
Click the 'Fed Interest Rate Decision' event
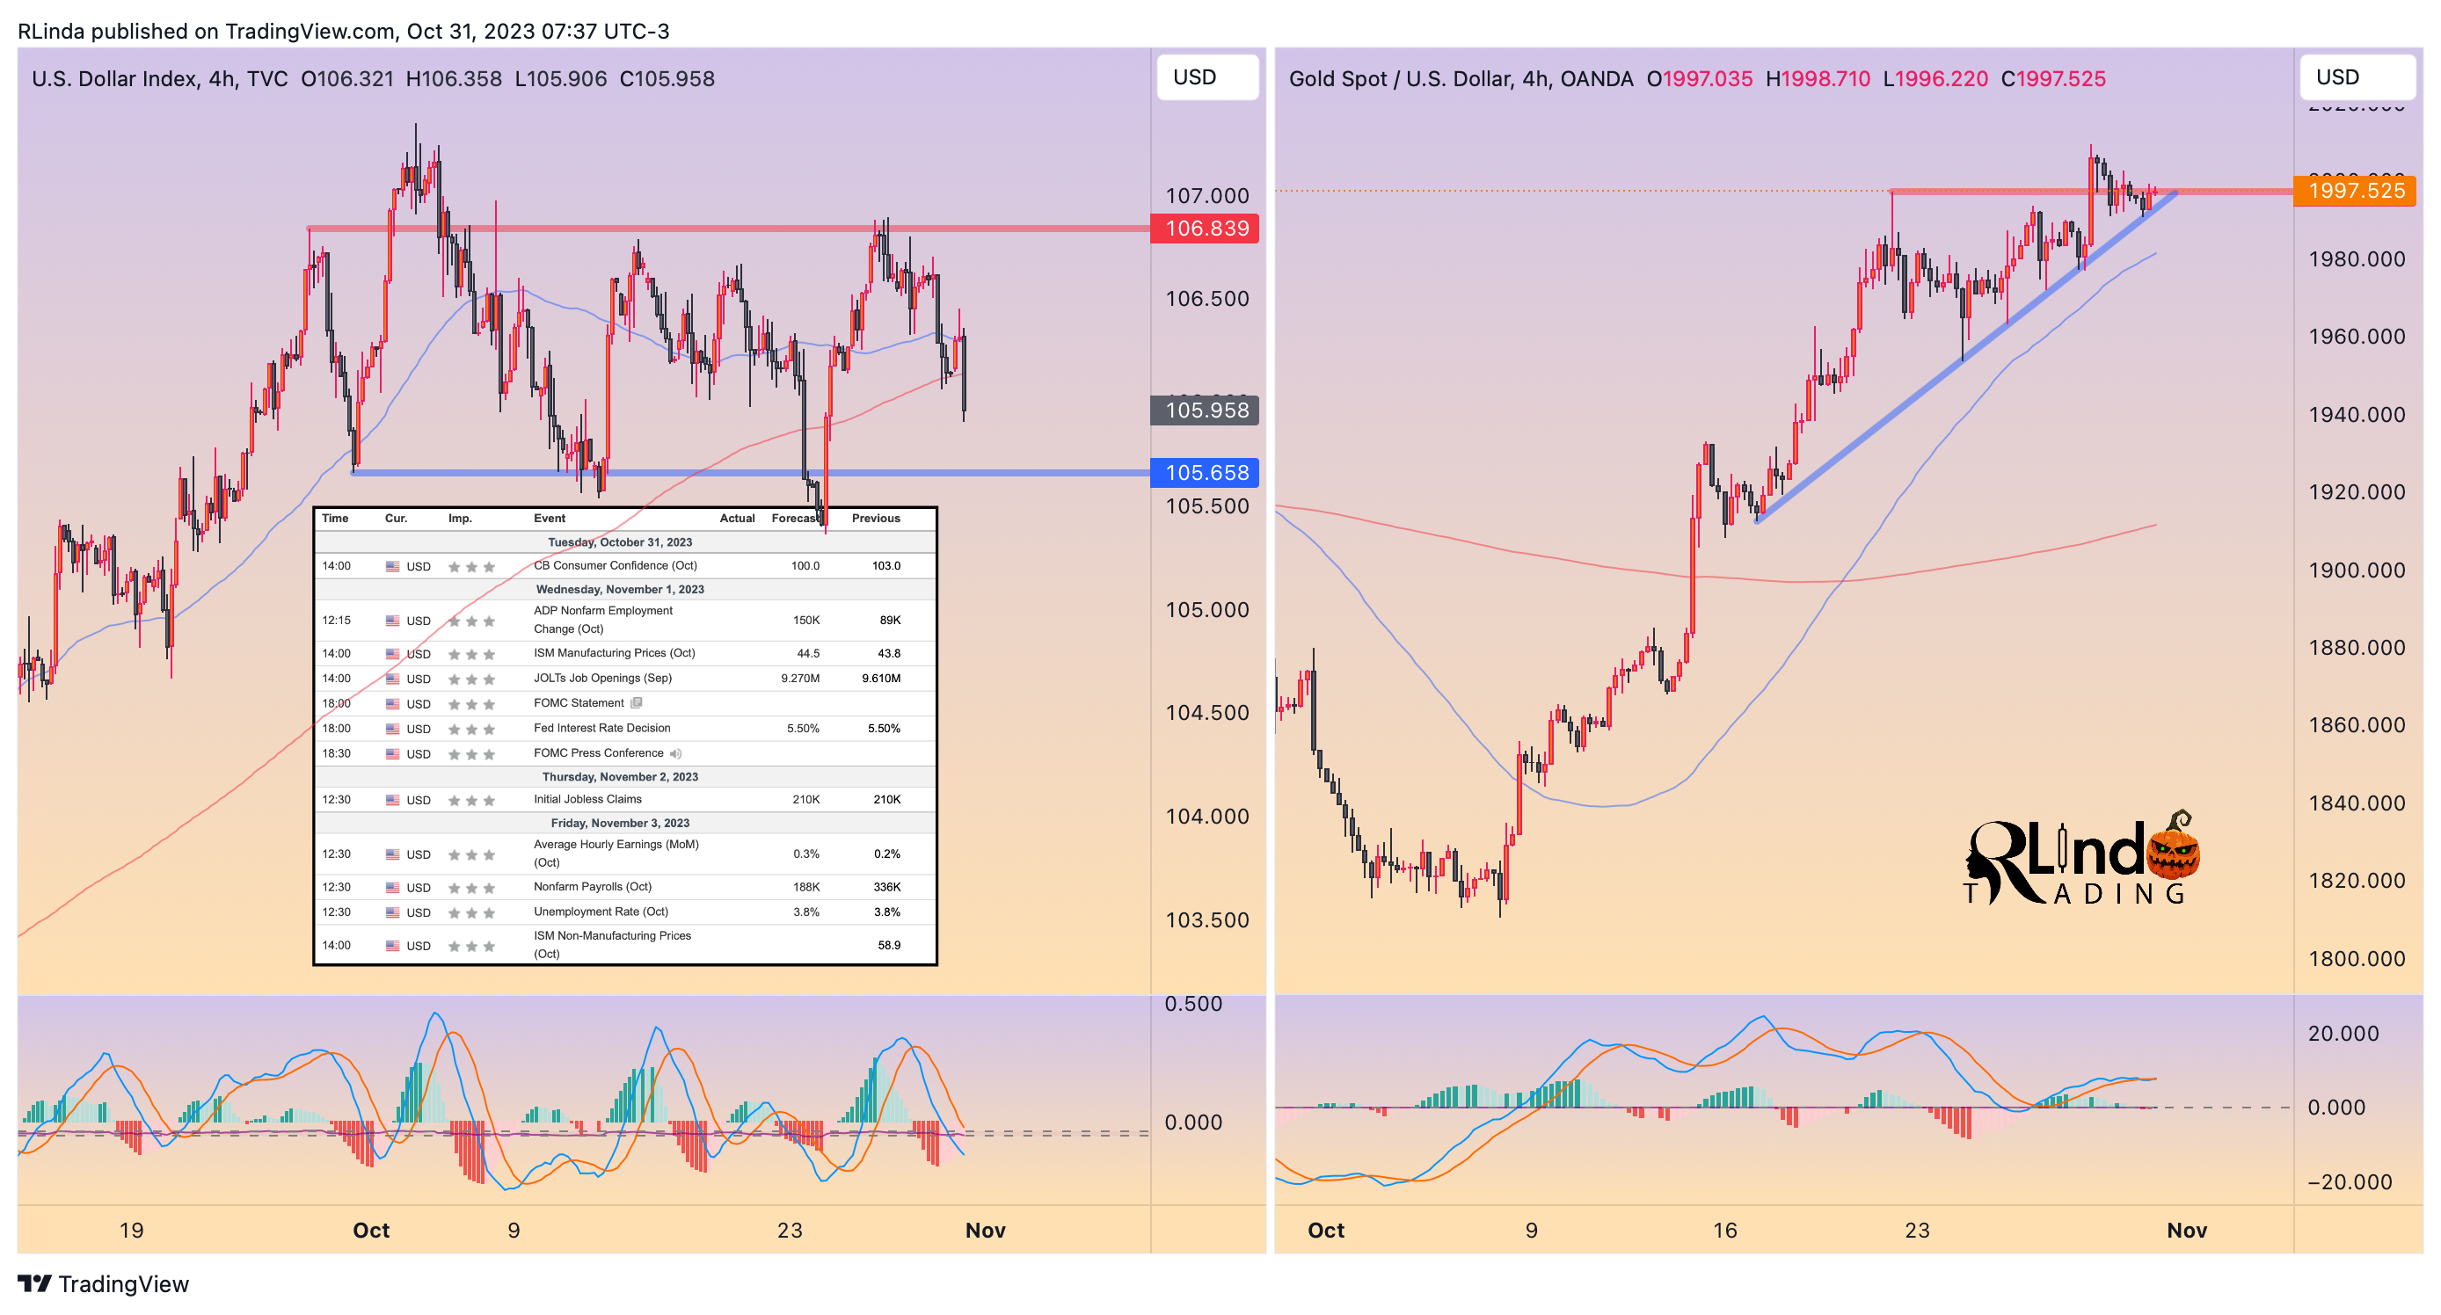point(601,729)
